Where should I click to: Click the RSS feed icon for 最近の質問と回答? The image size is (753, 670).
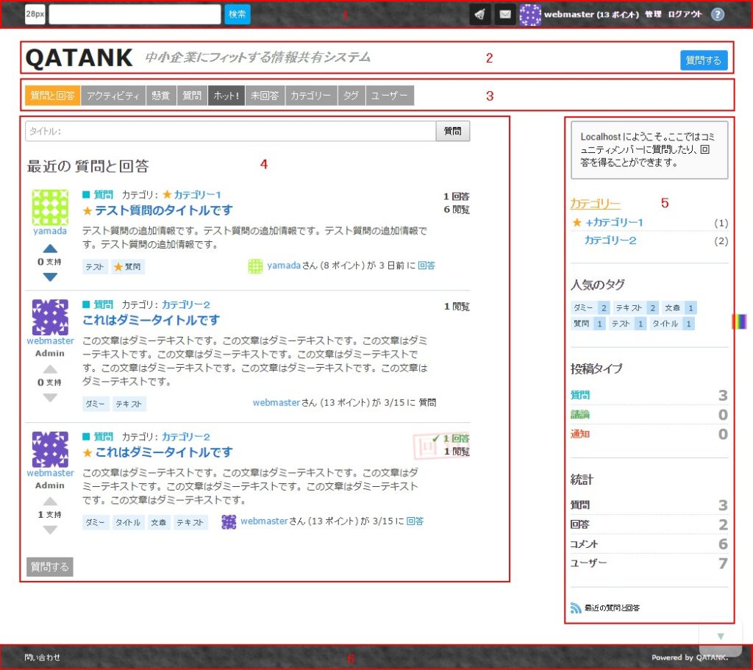pyautogui.click(x=576, y=608)
